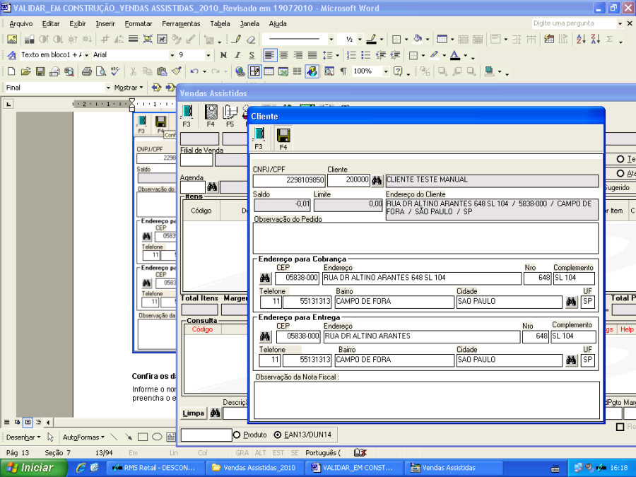Open the Formatar menu
636x477 pixels.
[x=139, y=24]
